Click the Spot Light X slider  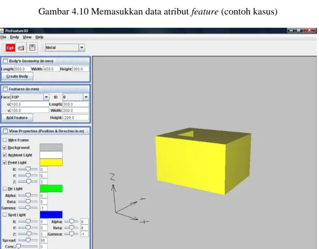tap(28, 221)
